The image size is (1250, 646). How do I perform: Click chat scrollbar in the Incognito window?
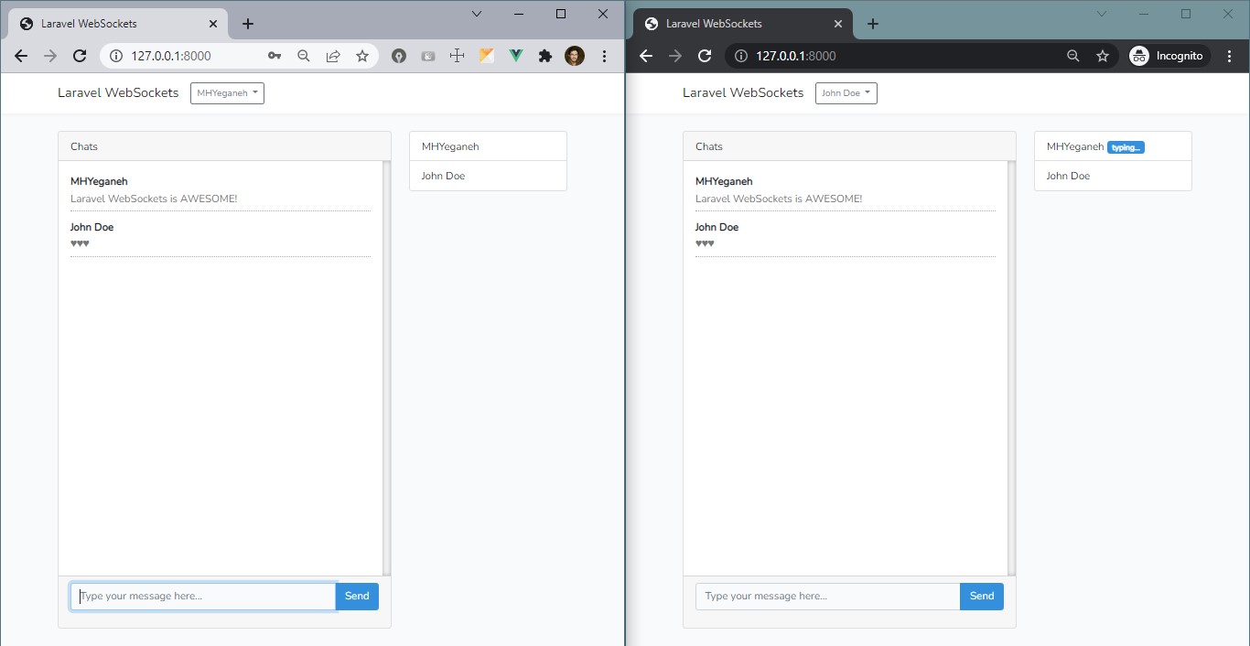point(1011,368)
